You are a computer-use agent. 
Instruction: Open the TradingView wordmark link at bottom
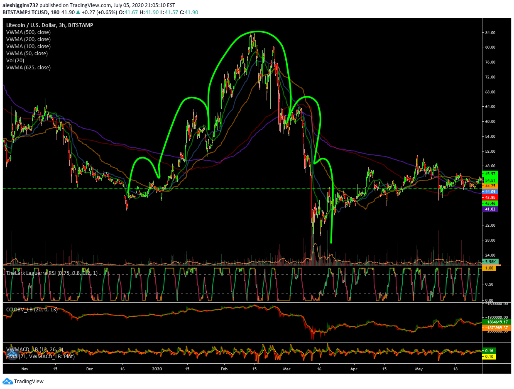(x=29, y=382)
